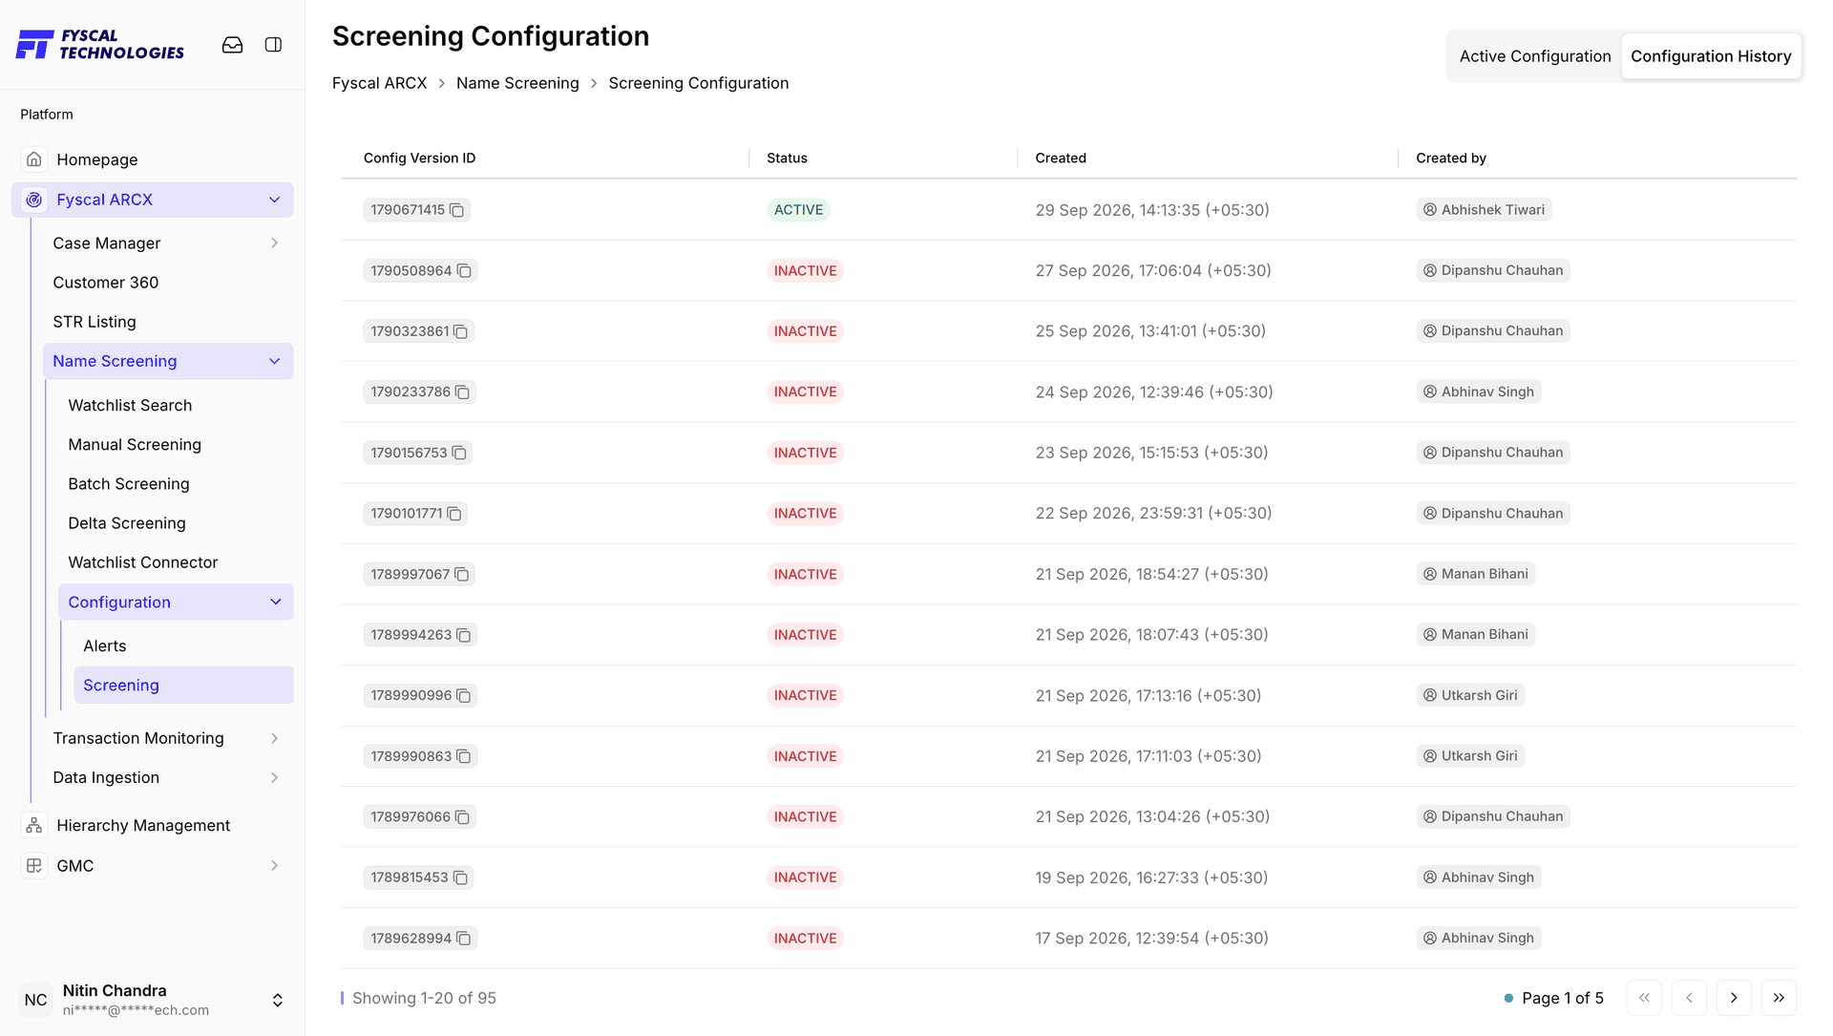1833x1036 pixels.
Task: Click the Created column header
Action: click(1061, 159)
